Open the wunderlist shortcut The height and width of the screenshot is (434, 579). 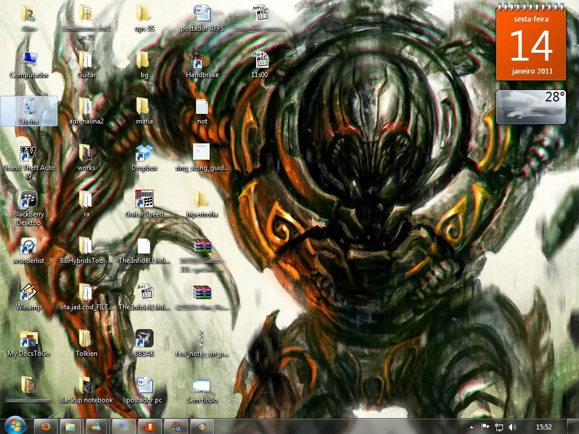[29, 250]
